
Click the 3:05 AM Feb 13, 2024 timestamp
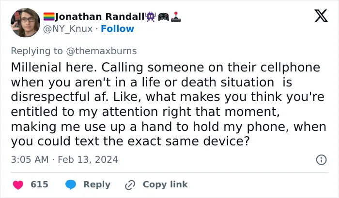tap(64, 160)
